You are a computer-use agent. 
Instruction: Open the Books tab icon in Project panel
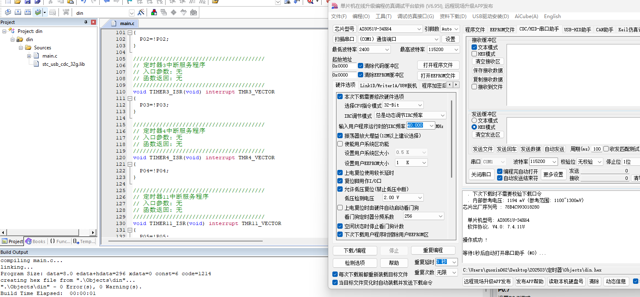[x=28, y=241]
